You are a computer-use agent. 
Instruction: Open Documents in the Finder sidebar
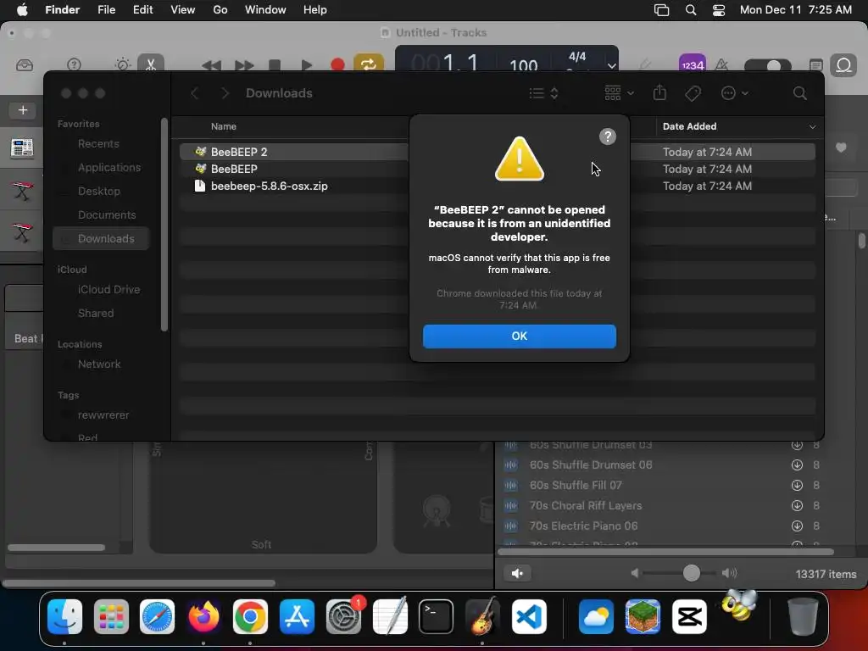pos(106,214)
